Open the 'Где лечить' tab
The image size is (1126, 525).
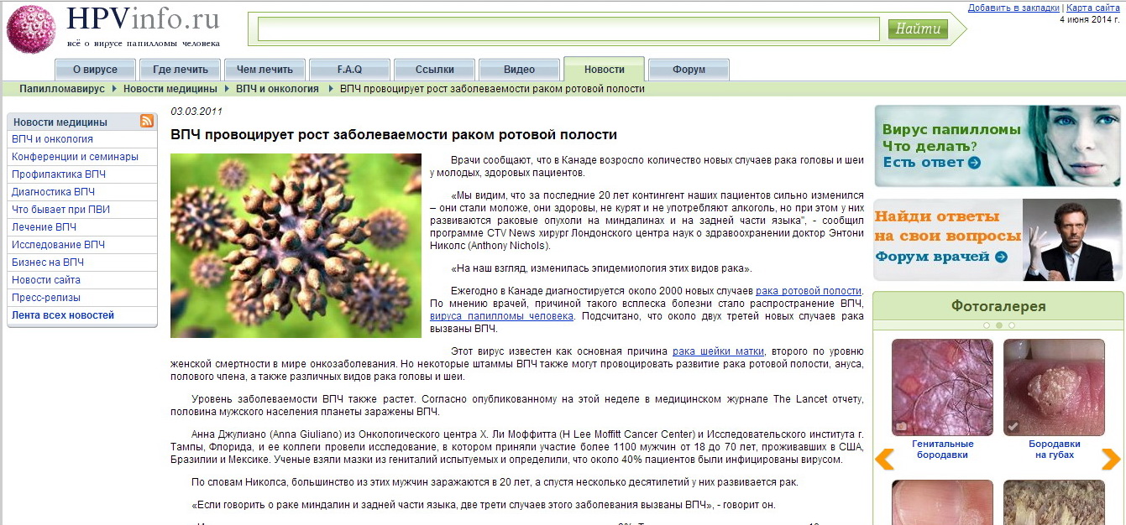181,70
